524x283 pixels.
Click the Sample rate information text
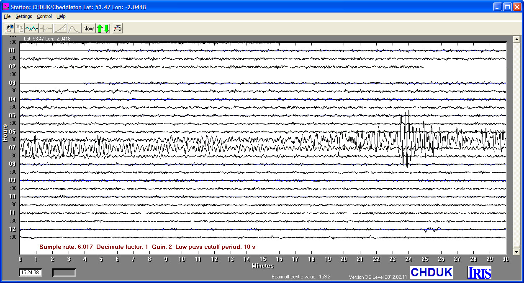[x=147, y=247]
